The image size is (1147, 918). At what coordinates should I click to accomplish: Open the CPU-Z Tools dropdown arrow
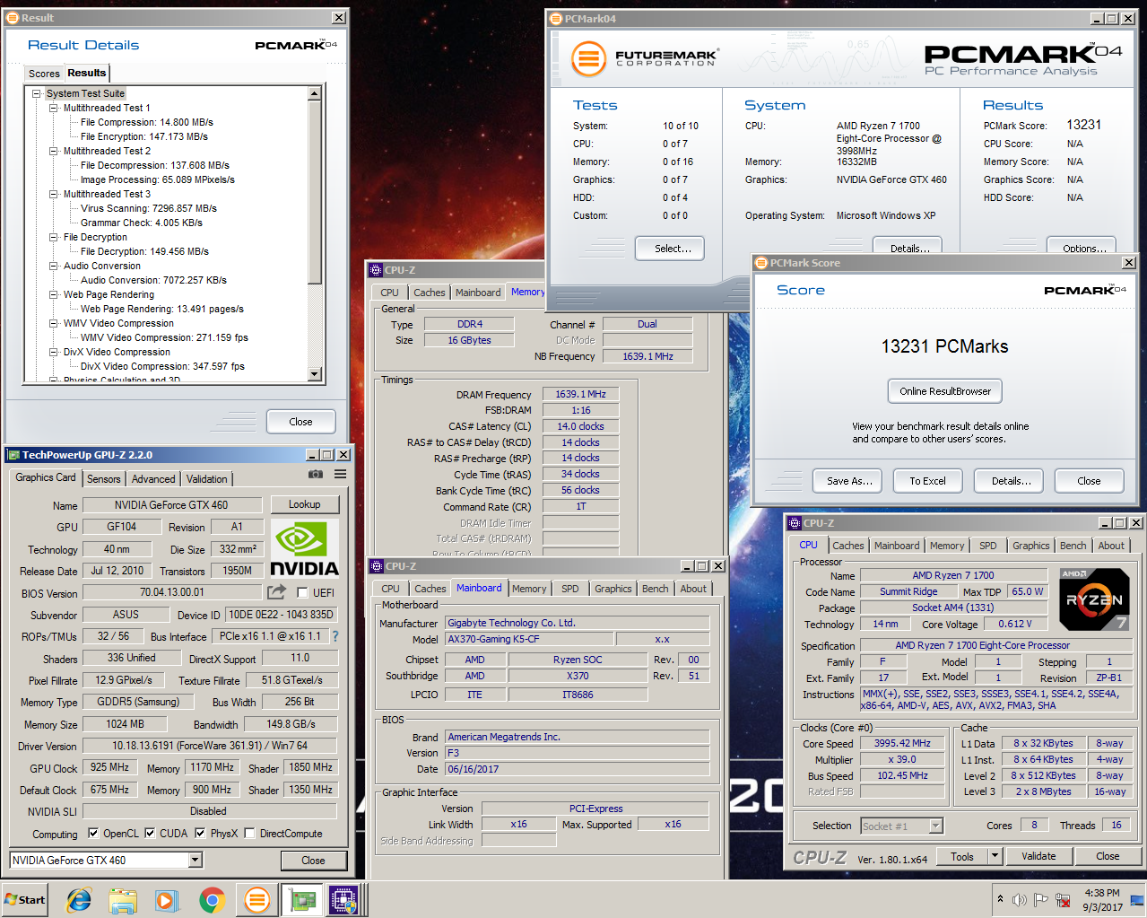pos(994,856)
